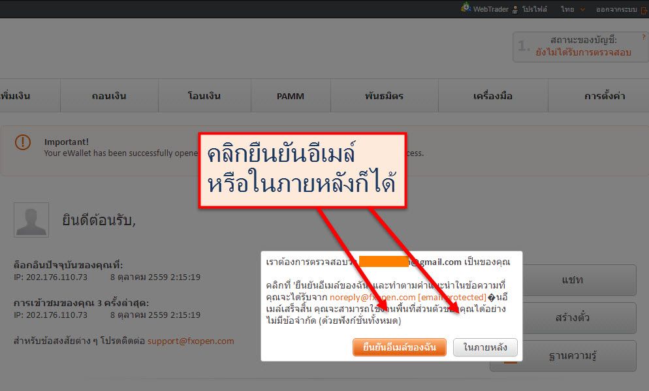Image resolution: width=649 pixels, height=391 pixels.
Task: Click the ในภายหลัง button in the dialog
Action: [x=485, y=347]
